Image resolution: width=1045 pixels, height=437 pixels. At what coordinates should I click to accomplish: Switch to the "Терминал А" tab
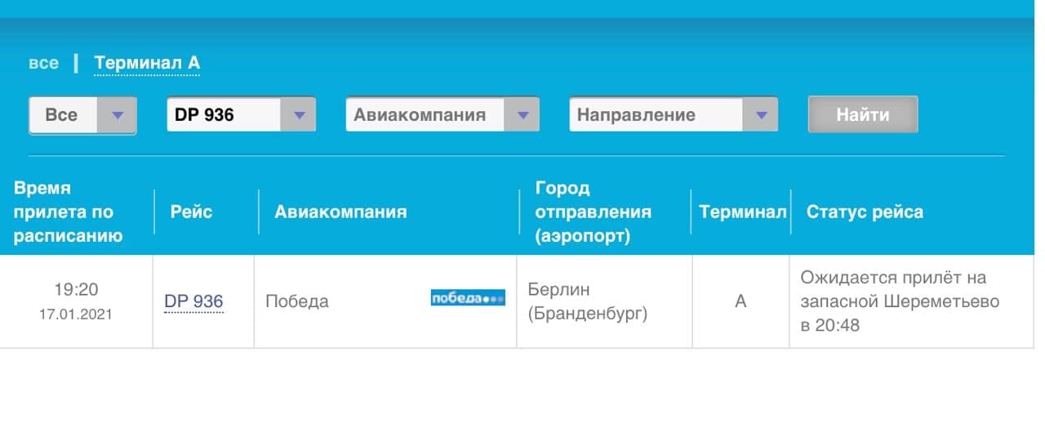tap(147, 63)
